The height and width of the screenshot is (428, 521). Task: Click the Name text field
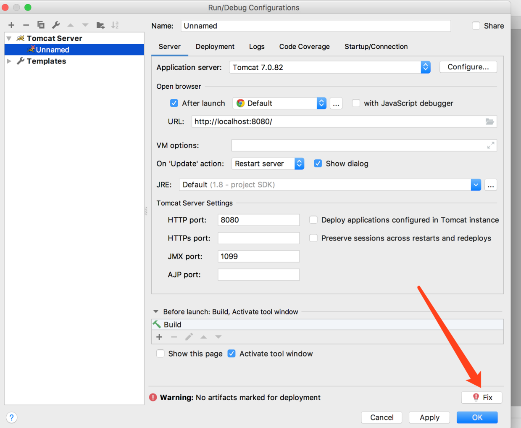316,26
